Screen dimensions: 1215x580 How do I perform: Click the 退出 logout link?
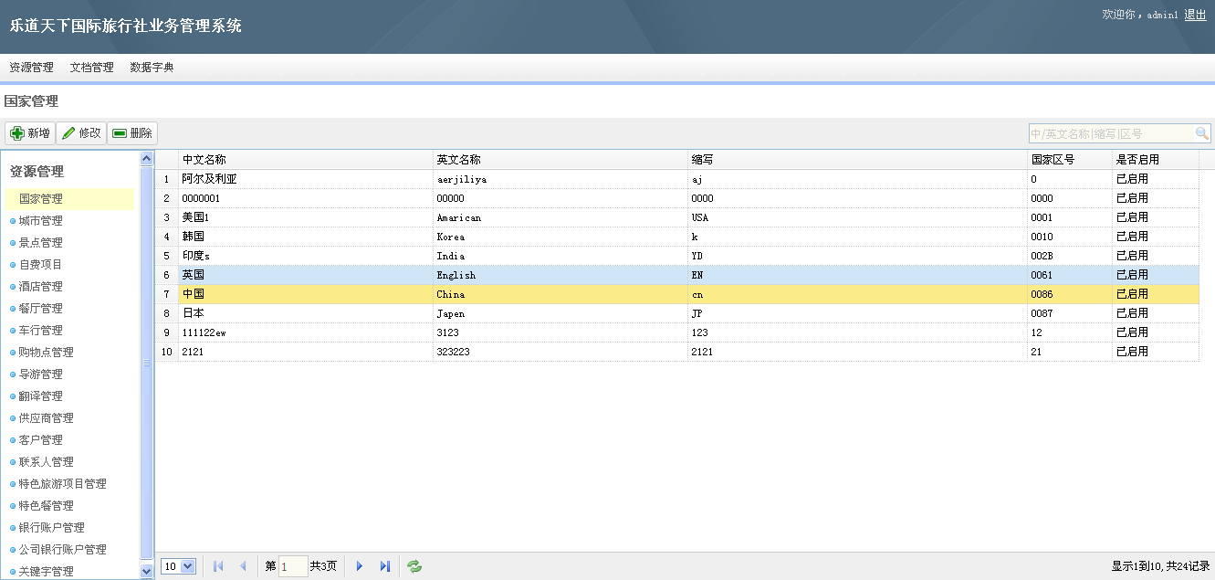pos(1195,15)
